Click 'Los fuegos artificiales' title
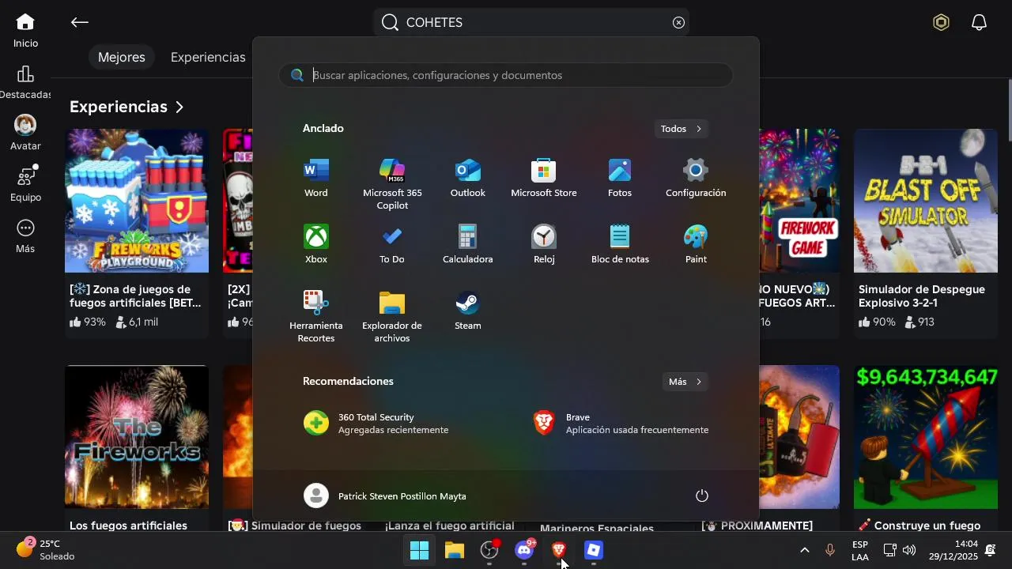Image resolution: width=1012 pixels, height=569 pixels. [x=128, y=526]
